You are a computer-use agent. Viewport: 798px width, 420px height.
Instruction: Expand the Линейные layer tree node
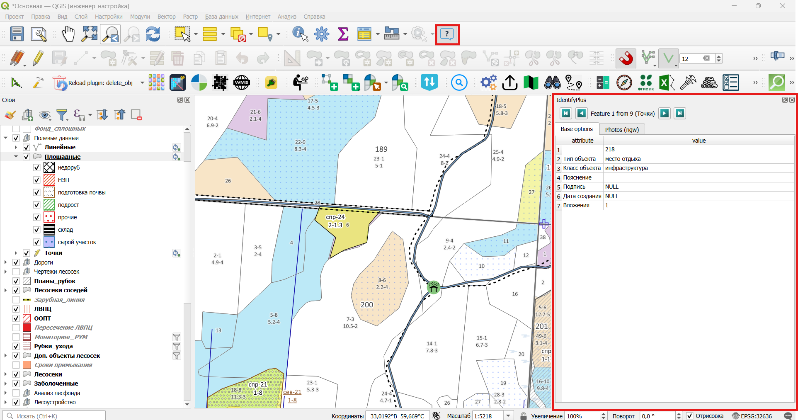16,147
